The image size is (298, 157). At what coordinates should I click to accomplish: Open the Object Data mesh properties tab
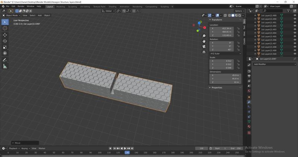249,122
